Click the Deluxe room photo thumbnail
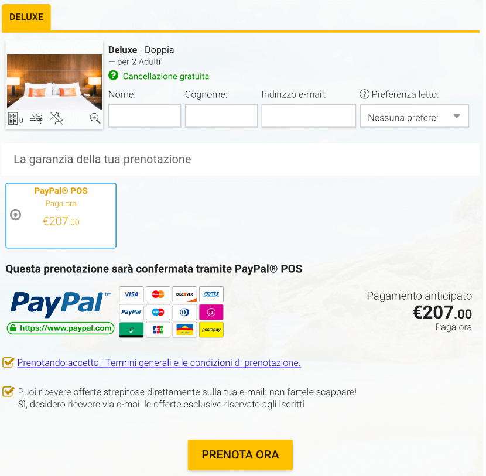This screenshot has width=486, height=476. click(54, 82)
